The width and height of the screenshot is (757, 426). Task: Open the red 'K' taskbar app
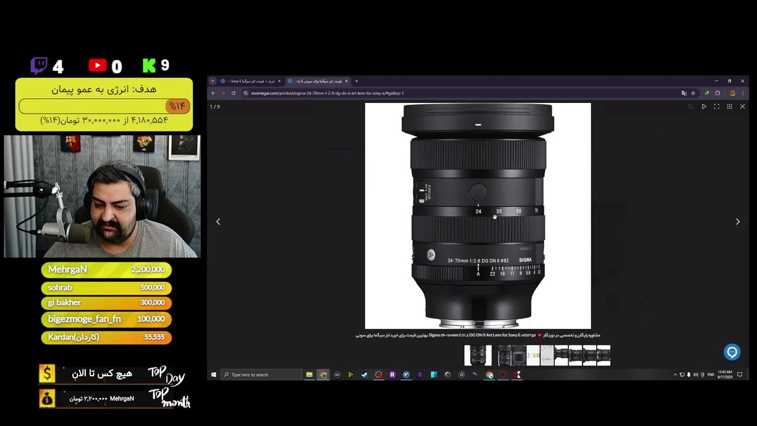(517, 375)
